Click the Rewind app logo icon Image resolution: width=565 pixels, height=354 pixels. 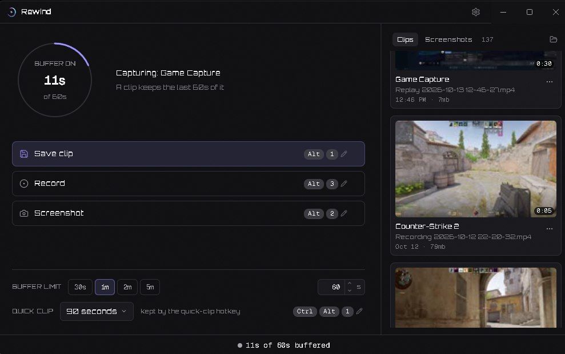11,12
